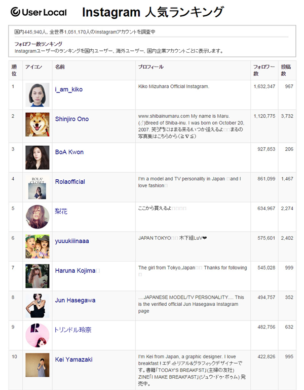Open Rolaofficial profile link

(x=70, y=182)
